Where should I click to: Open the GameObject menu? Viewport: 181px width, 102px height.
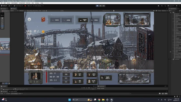point(14,3)
